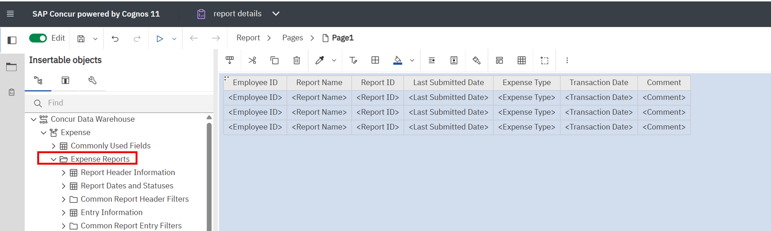Select the Data items tab
Screen dimensions: 771x231
point(65,80)
